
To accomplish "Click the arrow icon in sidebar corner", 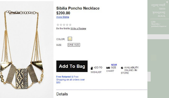I will click(167, 2).
